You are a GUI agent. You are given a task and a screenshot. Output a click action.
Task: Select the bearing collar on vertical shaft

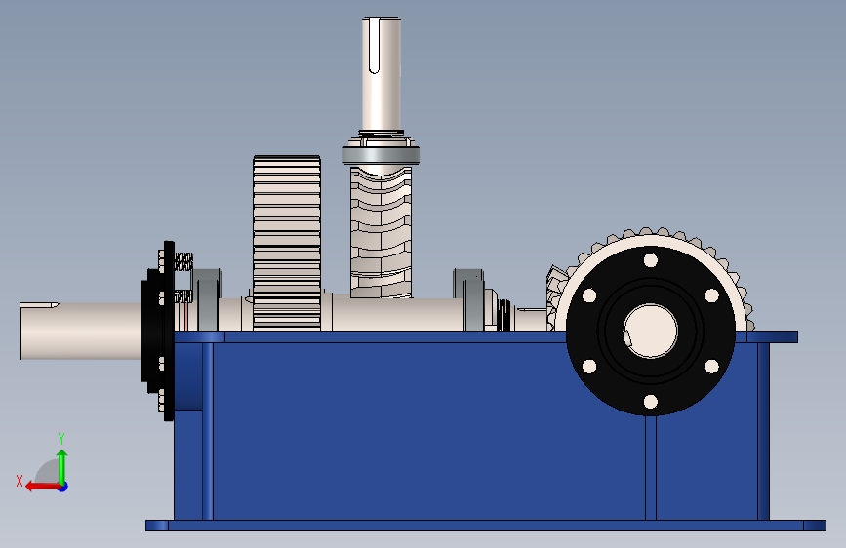[381, 155]
